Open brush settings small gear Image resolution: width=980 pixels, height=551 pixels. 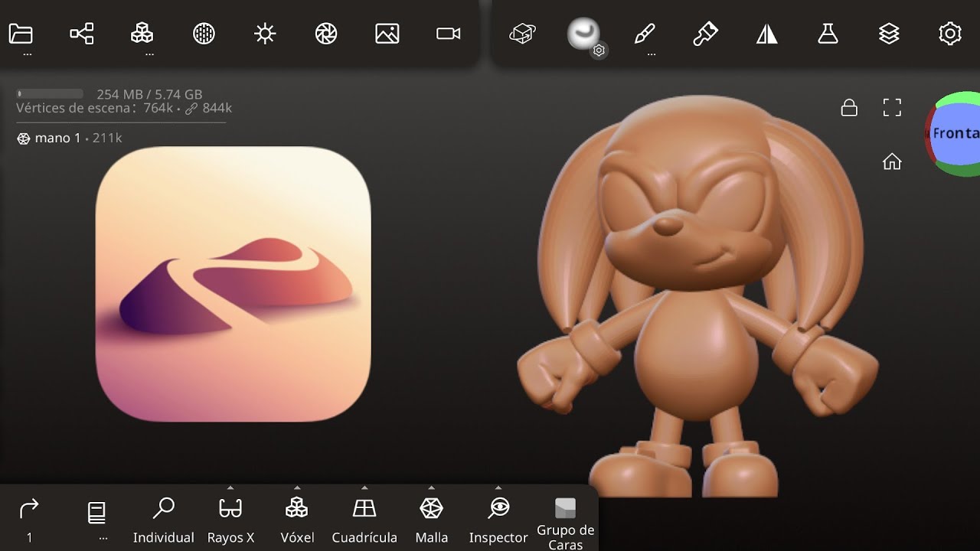pyautogui.click(x=599, y=51)
